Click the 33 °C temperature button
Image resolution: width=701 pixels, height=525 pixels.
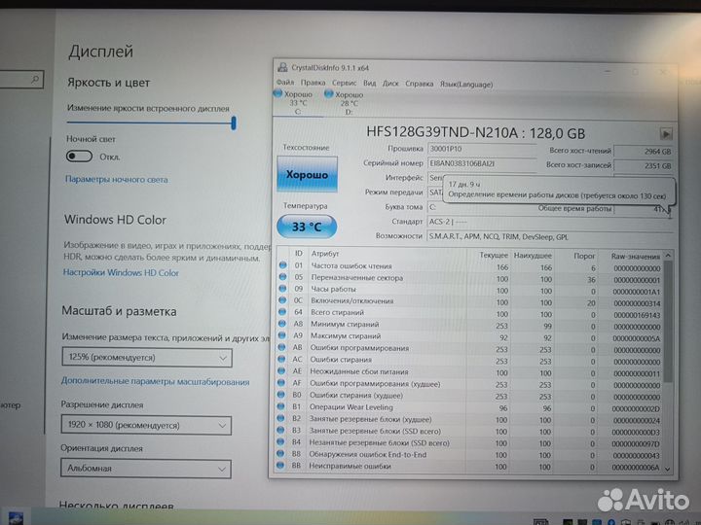307,227
